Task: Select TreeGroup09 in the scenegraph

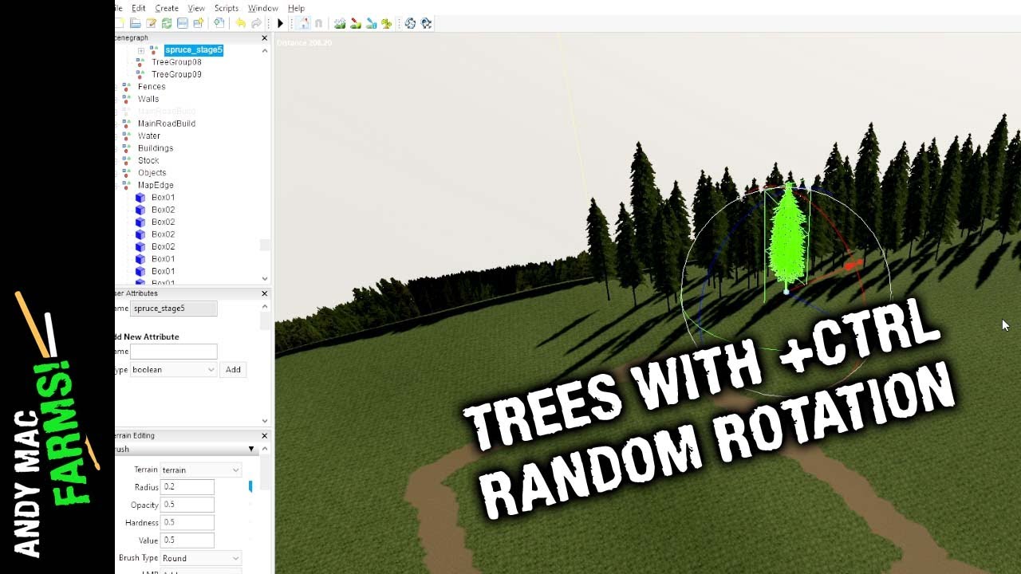Action: tap(176, 75)
